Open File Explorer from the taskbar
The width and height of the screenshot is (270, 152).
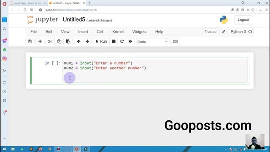13,149
